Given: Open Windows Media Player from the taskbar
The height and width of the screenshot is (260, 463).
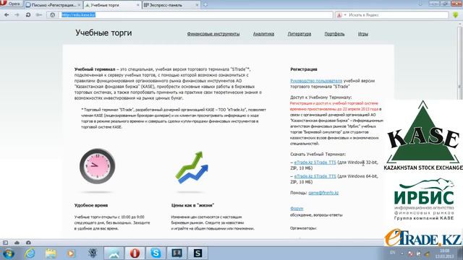Looking at the screenshot, I should tap(71, 253).
